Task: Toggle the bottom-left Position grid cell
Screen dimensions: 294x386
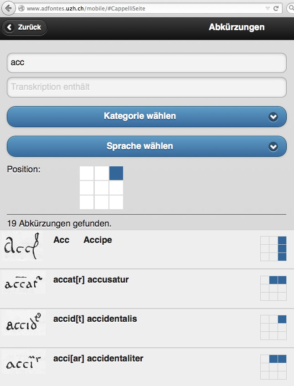Action: [x=87, y=202]
